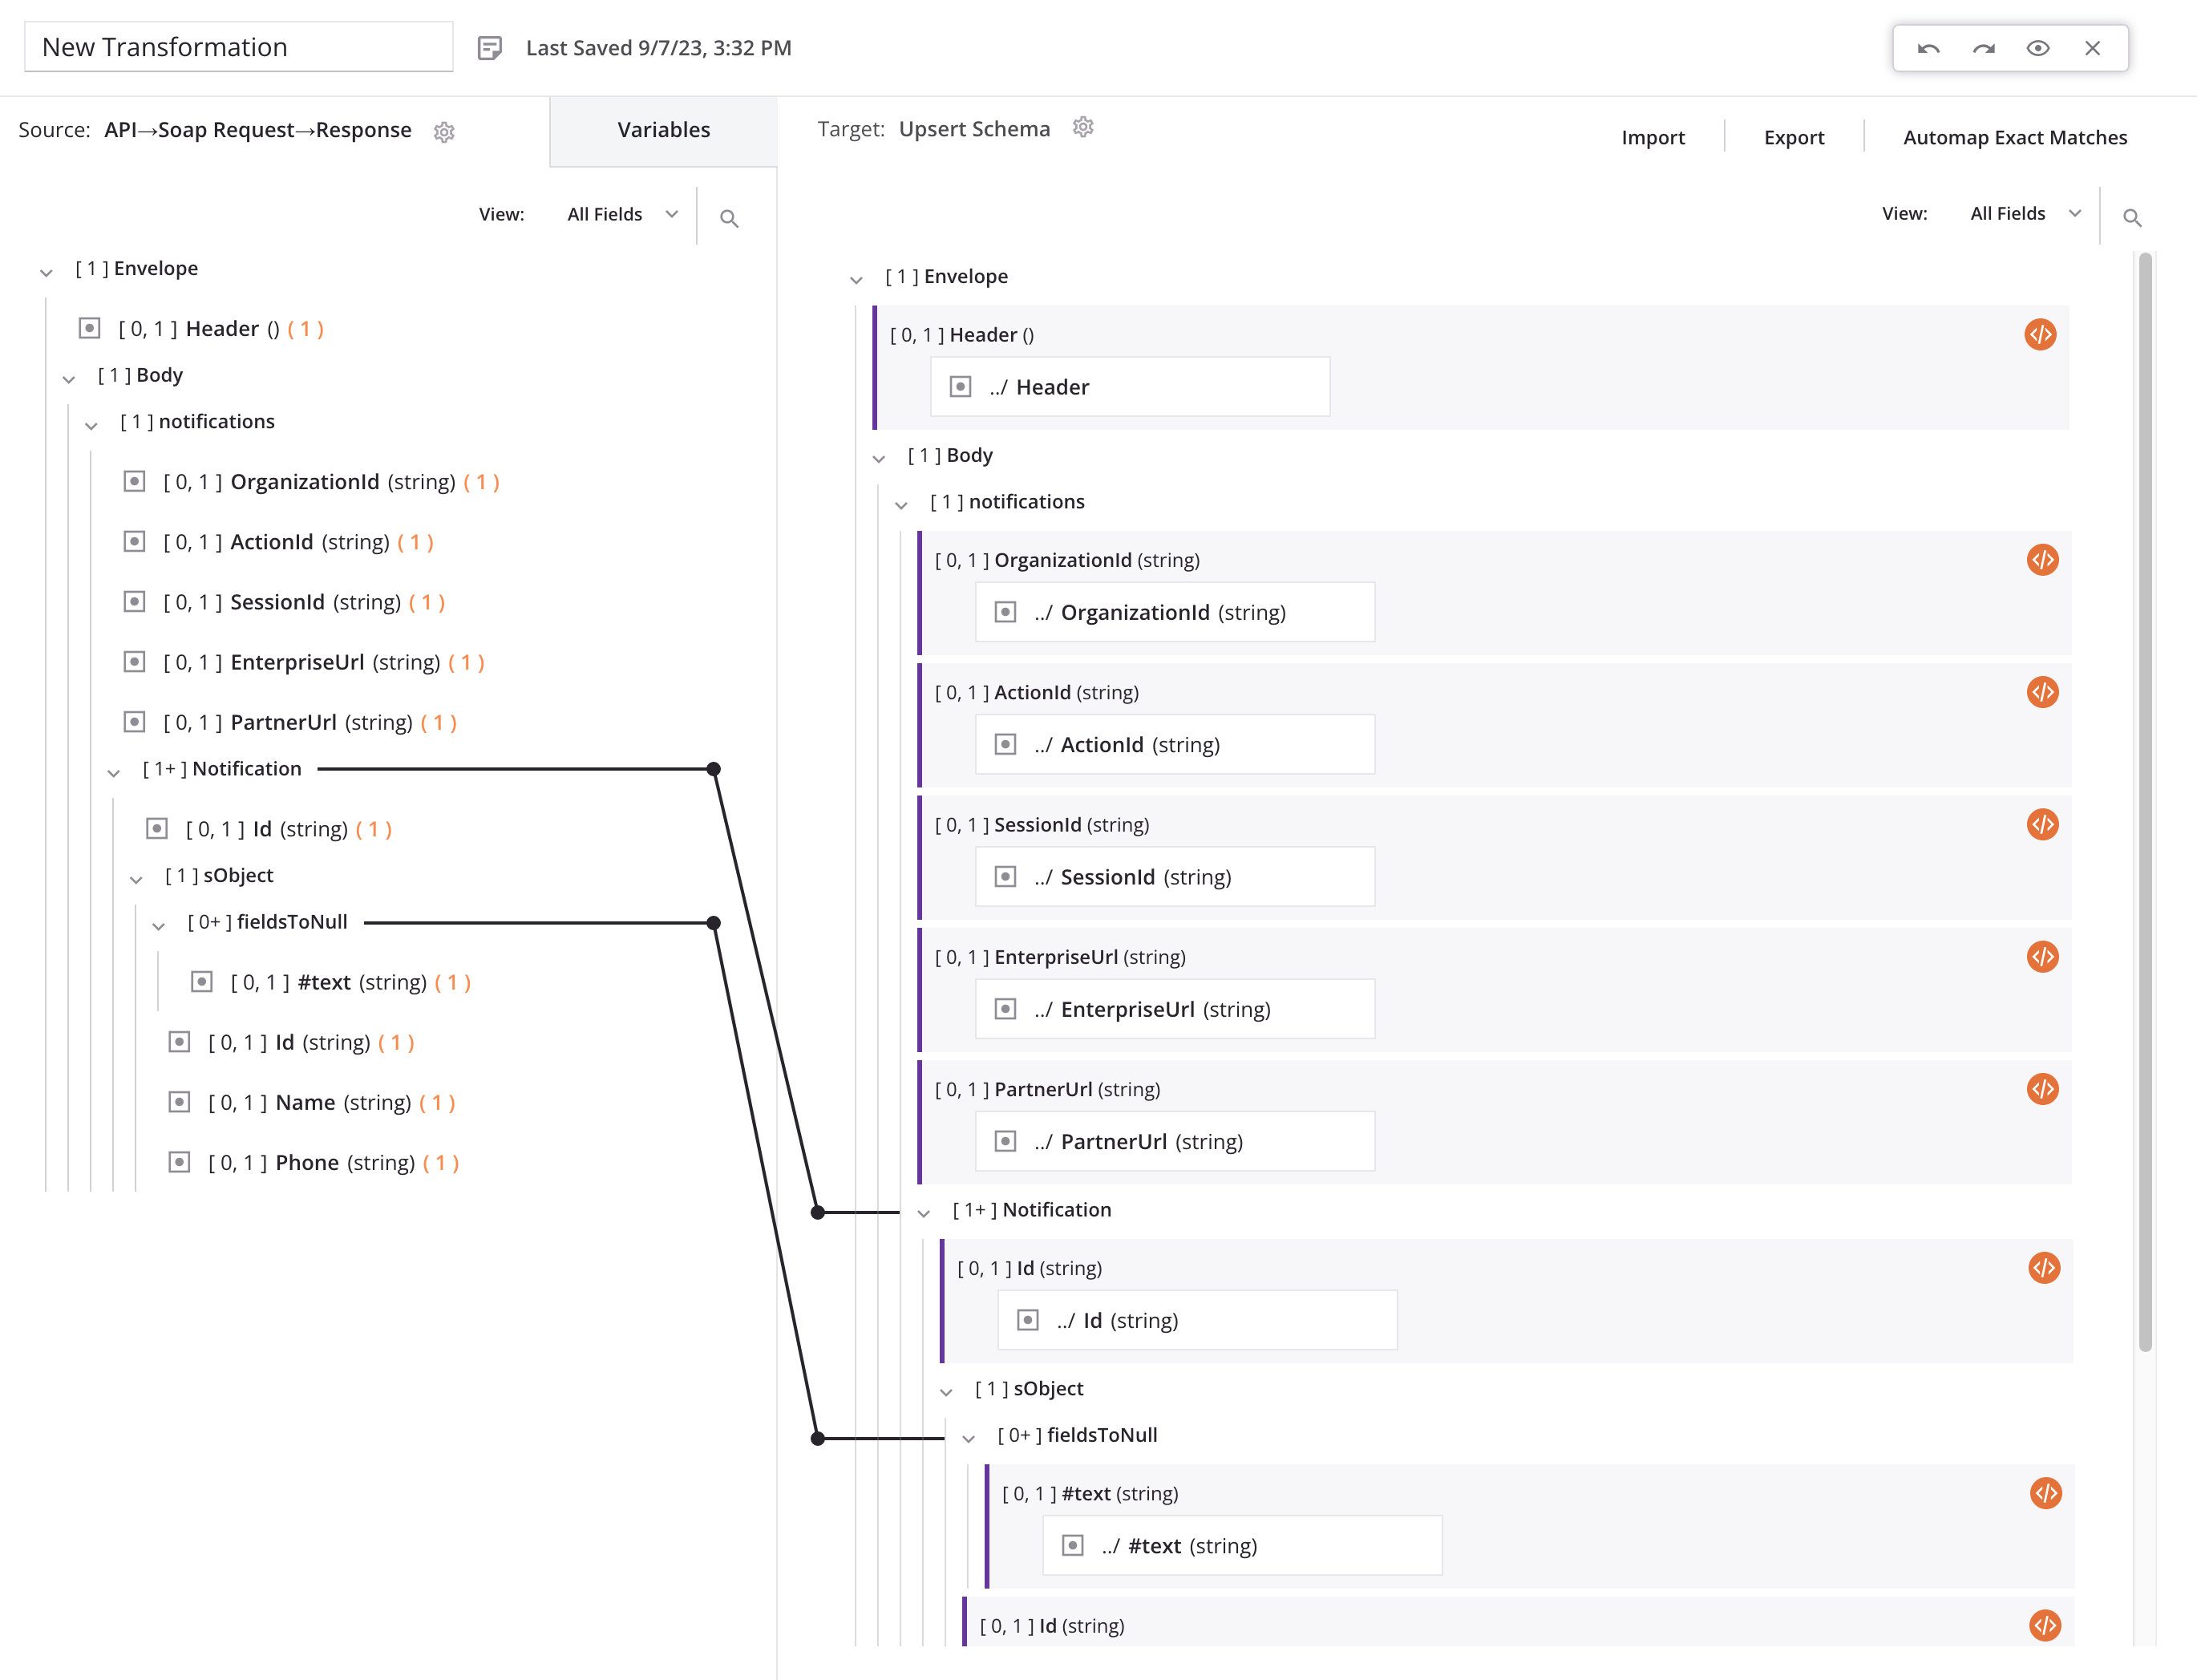Switch to the Variables tab

tap(663, 130)
